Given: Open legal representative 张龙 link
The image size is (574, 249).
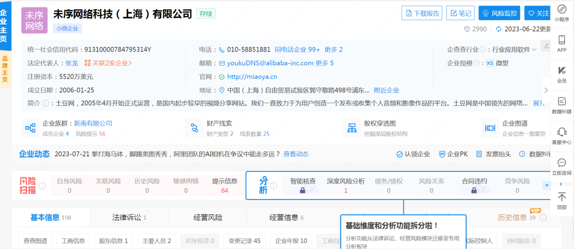Looking at the screenshot, I should 72,63.
